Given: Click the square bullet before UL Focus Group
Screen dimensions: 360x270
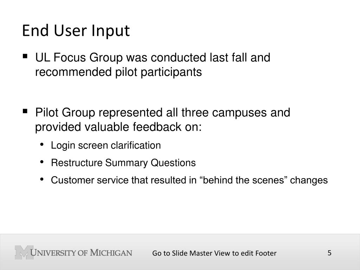Looking at the screenshot, I should pyautogui.click(x=25, y=56).
